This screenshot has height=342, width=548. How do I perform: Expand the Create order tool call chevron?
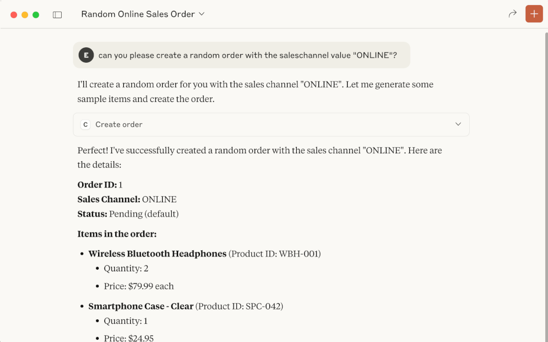click(x=458, y=124)
